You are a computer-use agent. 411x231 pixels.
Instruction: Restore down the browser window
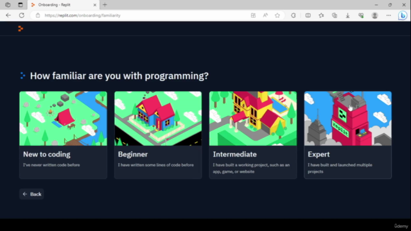(x=390, y=4)
